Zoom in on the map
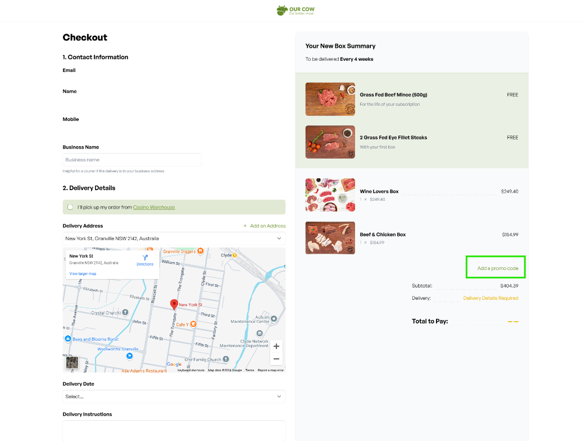The width and height of the screenshot is (586, 441). [x=276, y=346]
